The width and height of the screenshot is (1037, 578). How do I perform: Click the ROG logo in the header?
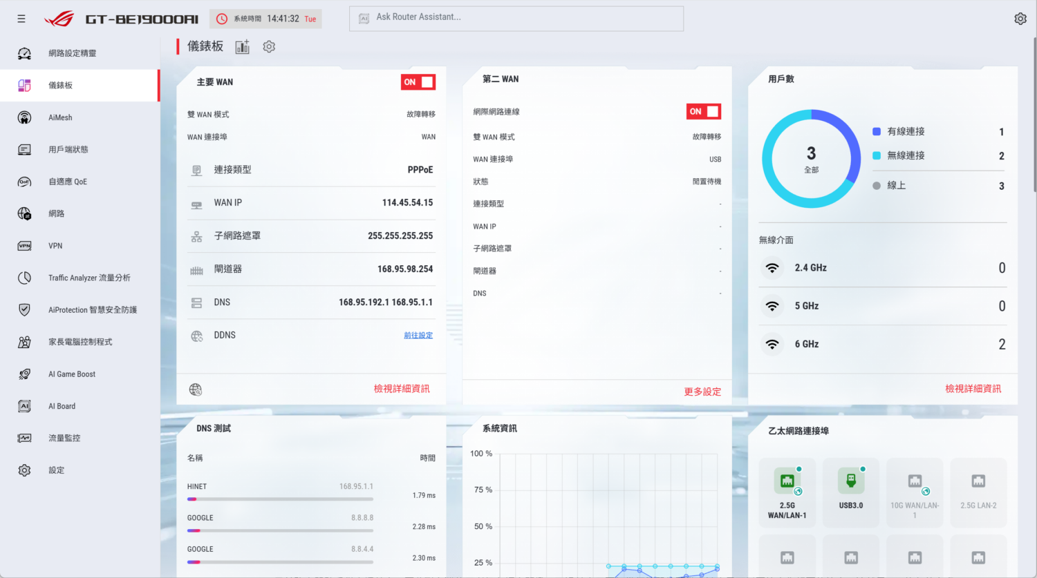tap(59, 19)
